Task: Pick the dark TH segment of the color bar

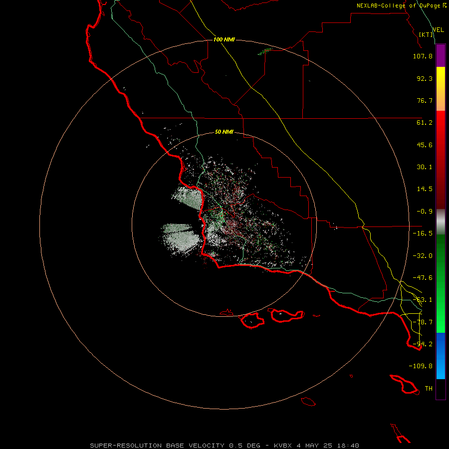Action: (x=441, y=389)
